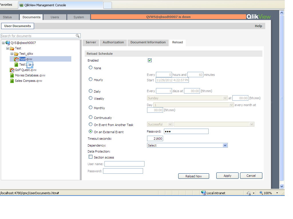Open the Dependency Select dropdown

(x=187, y=145)
